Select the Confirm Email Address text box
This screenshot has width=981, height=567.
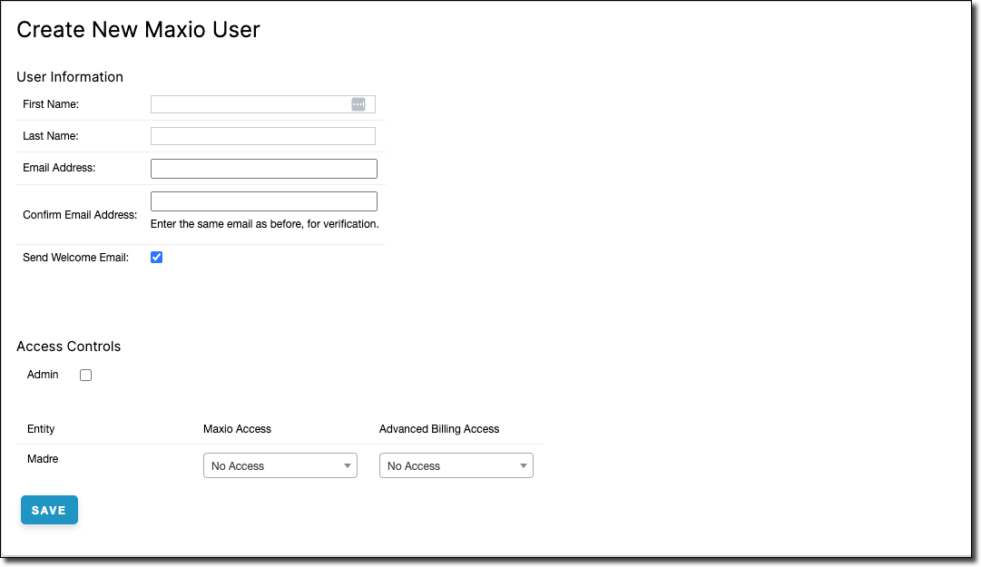(264, 201)
